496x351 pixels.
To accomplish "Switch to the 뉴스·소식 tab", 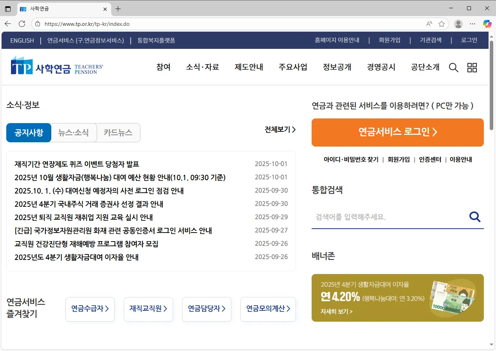I will [74, 133].
